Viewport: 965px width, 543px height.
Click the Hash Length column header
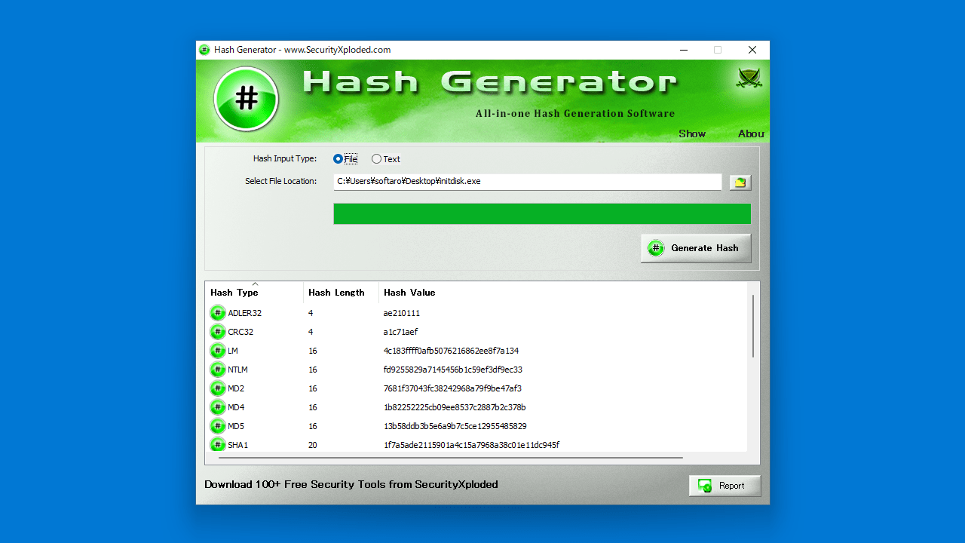342,293
